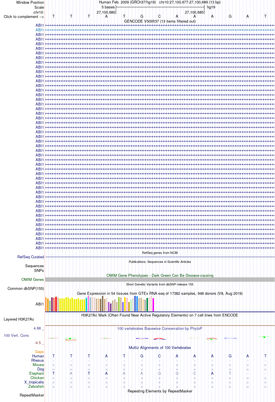Click the cyan bar in GTEx expression chart
Image resolution: width=275 pixels, height=402 pixels.
point(87,304)
